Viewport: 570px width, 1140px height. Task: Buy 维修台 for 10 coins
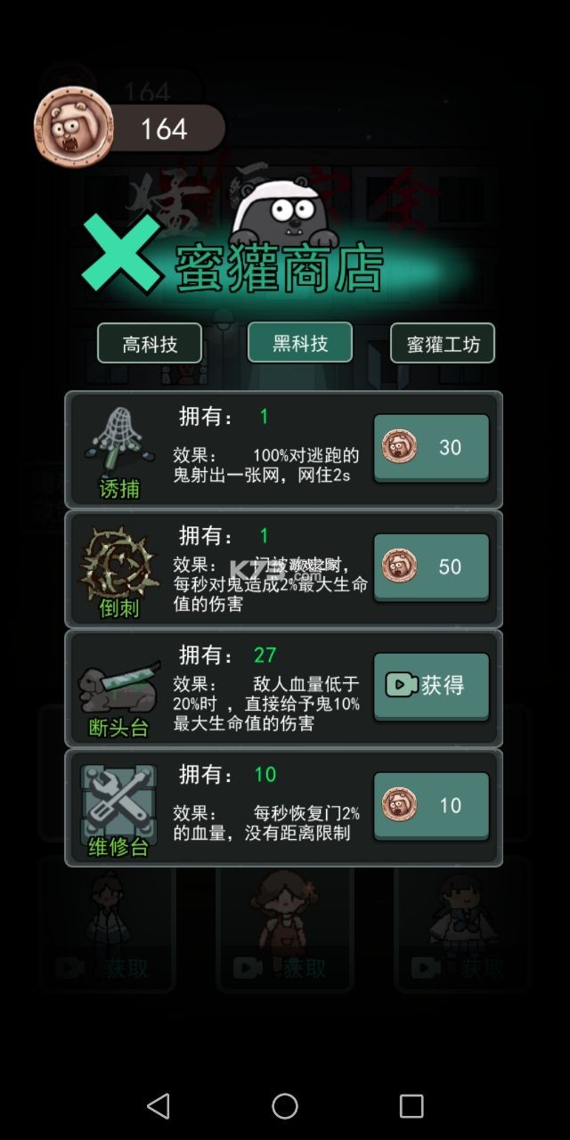[431, 806]
